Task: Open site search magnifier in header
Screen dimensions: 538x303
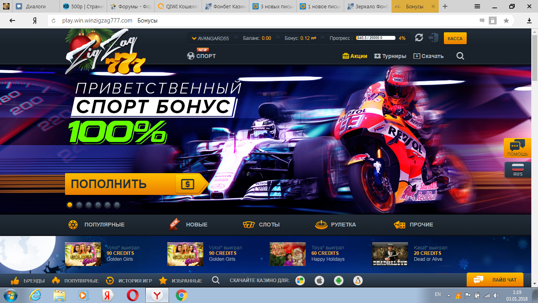Action: coord(460,56)
